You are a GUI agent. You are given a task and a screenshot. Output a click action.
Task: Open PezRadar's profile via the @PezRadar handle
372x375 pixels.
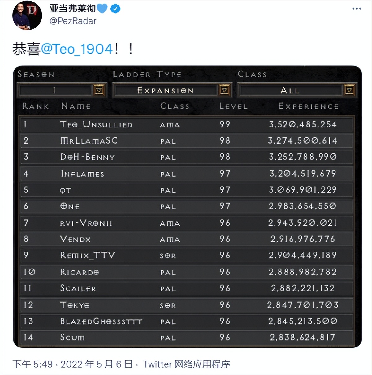tap(72, 21)
